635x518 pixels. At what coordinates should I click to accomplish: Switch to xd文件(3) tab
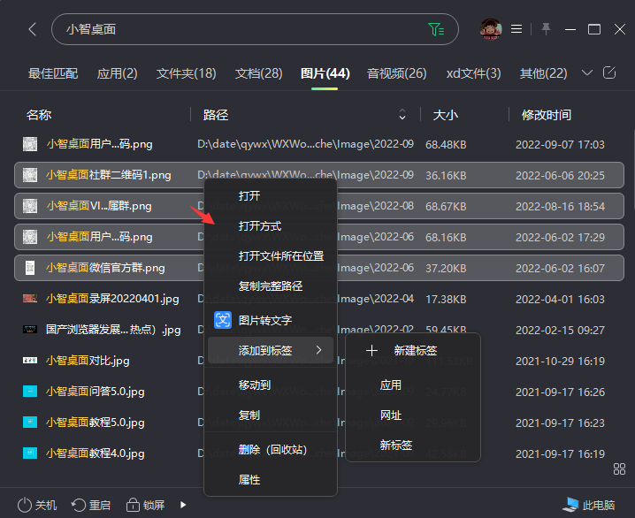[474, 73]
